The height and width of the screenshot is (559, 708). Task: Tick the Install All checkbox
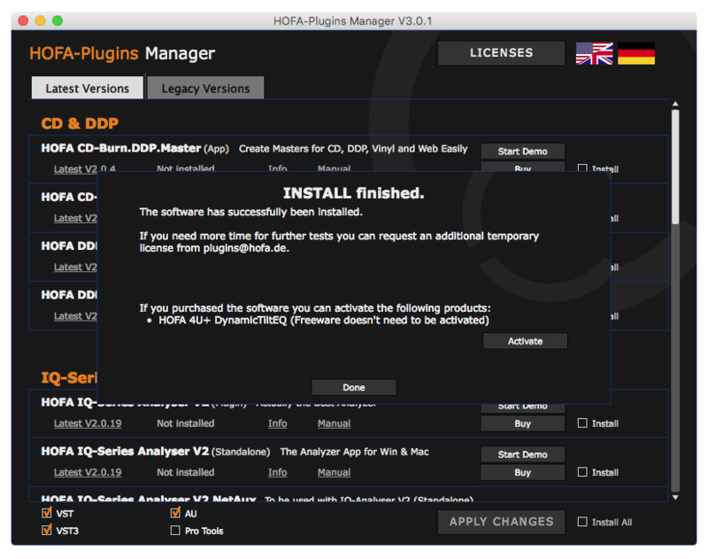pyautogui.click(x=582, y=522)
